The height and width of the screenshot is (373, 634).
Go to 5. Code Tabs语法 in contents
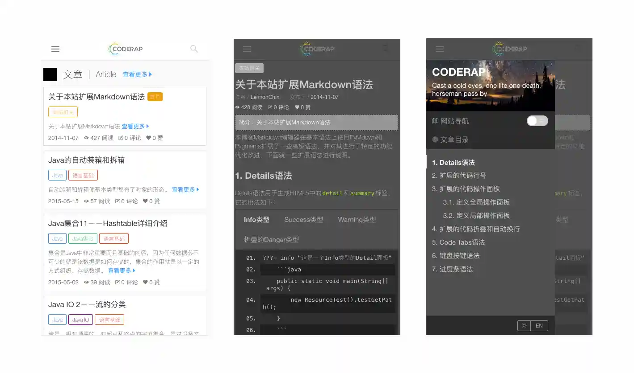[x=458, y=242]
